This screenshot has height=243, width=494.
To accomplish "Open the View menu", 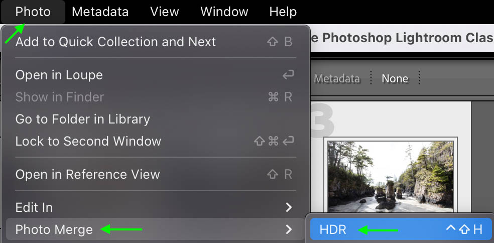I will pyautogui.click(x=165, y=12).
